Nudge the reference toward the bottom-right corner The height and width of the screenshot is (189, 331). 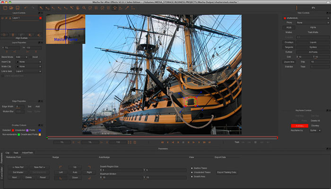89,178
